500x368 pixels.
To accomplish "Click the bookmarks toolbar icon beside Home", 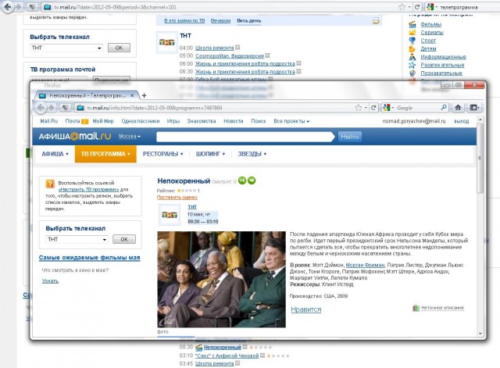I will 474,108.
